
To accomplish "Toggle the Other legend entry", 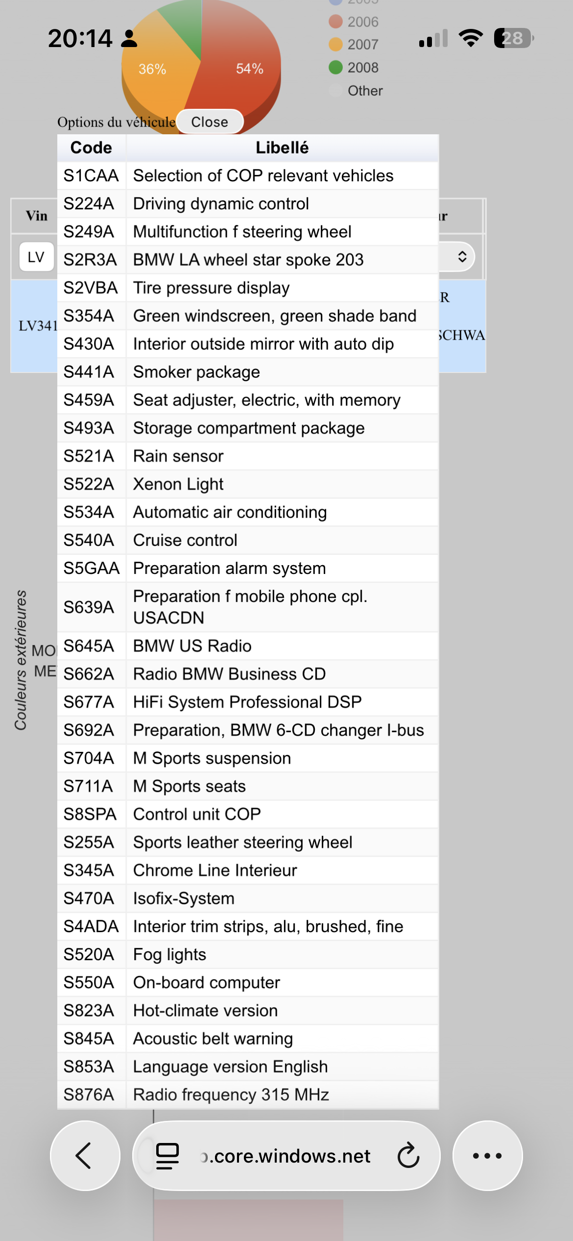I will click(x=356, y=91).
